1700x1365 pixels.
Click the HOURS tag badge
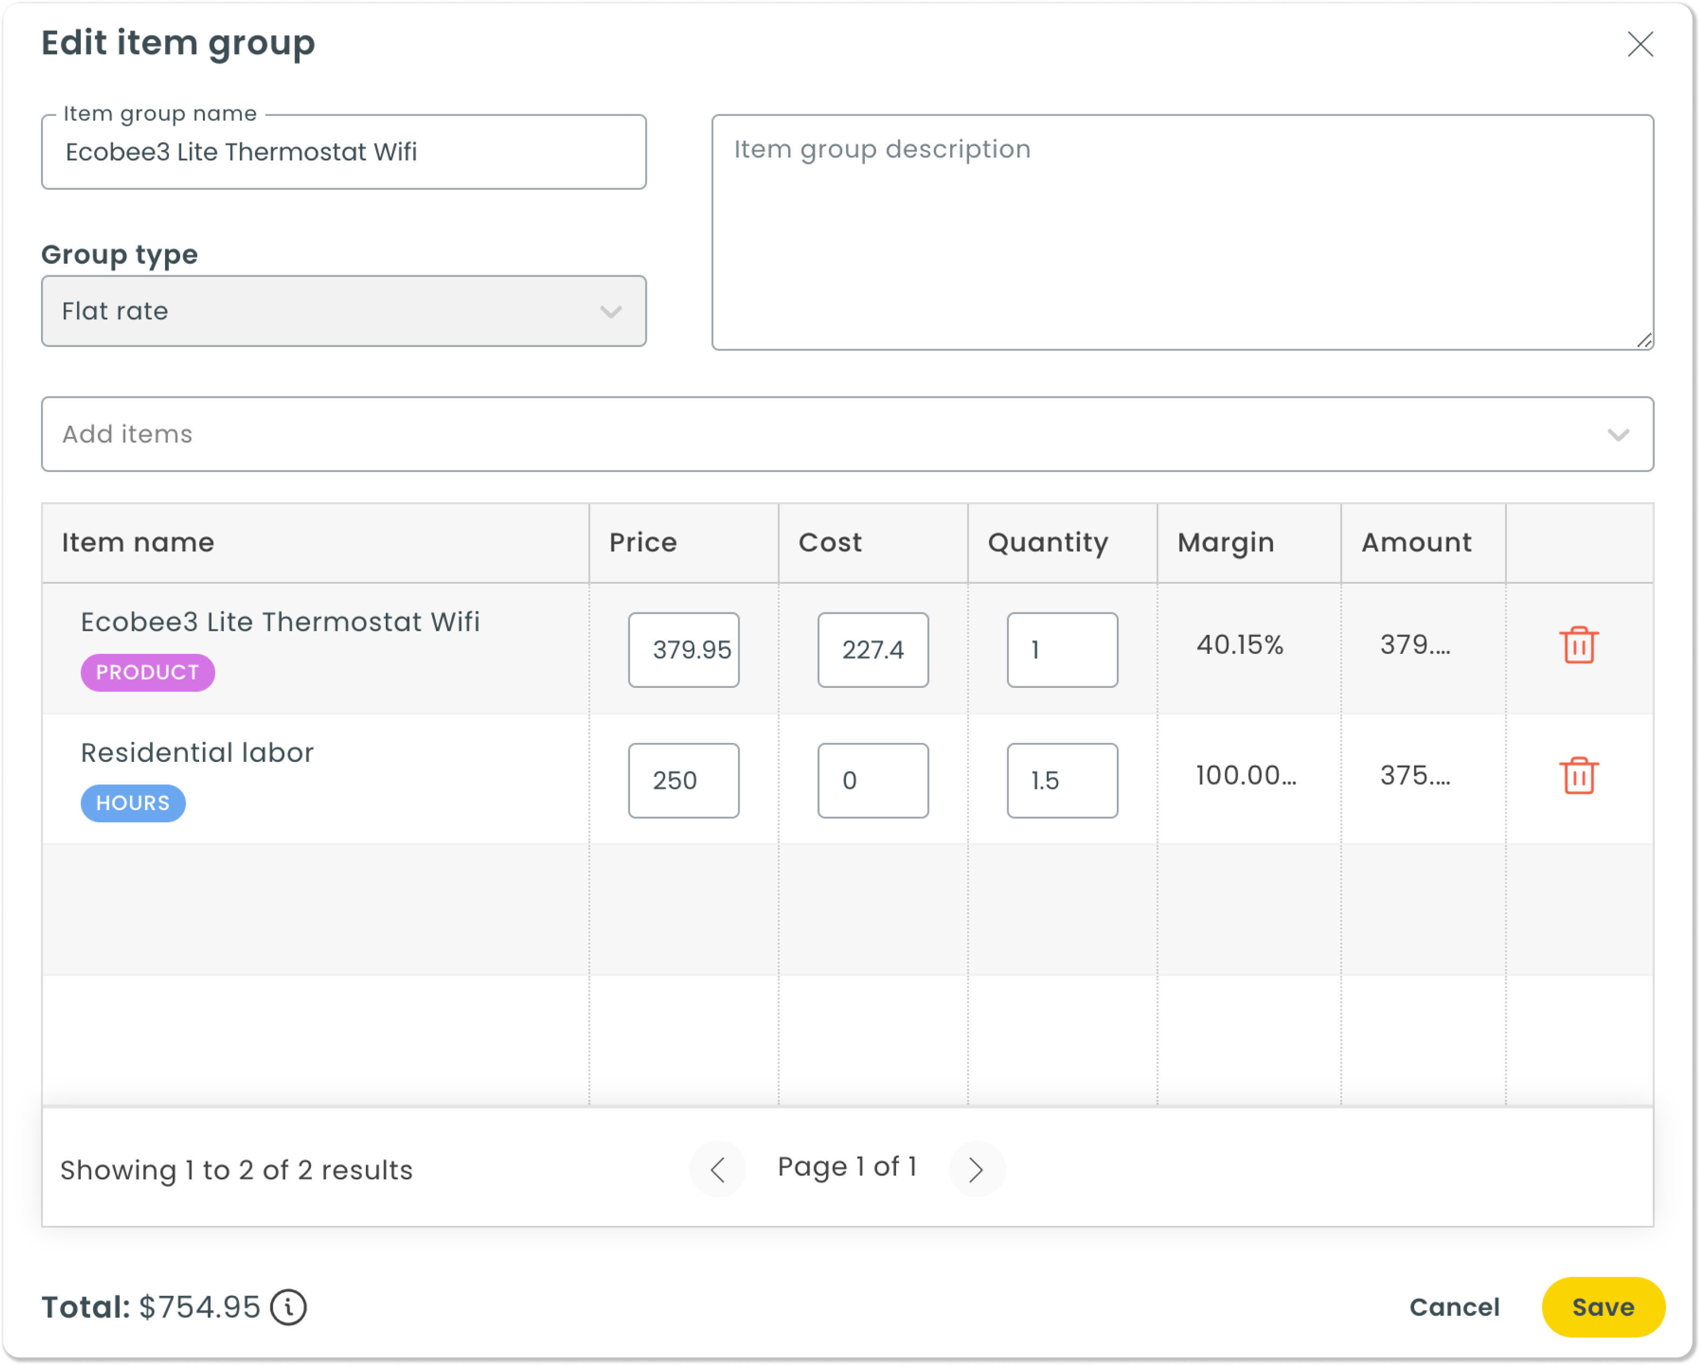pyautogui.click(x=133, y=803)
